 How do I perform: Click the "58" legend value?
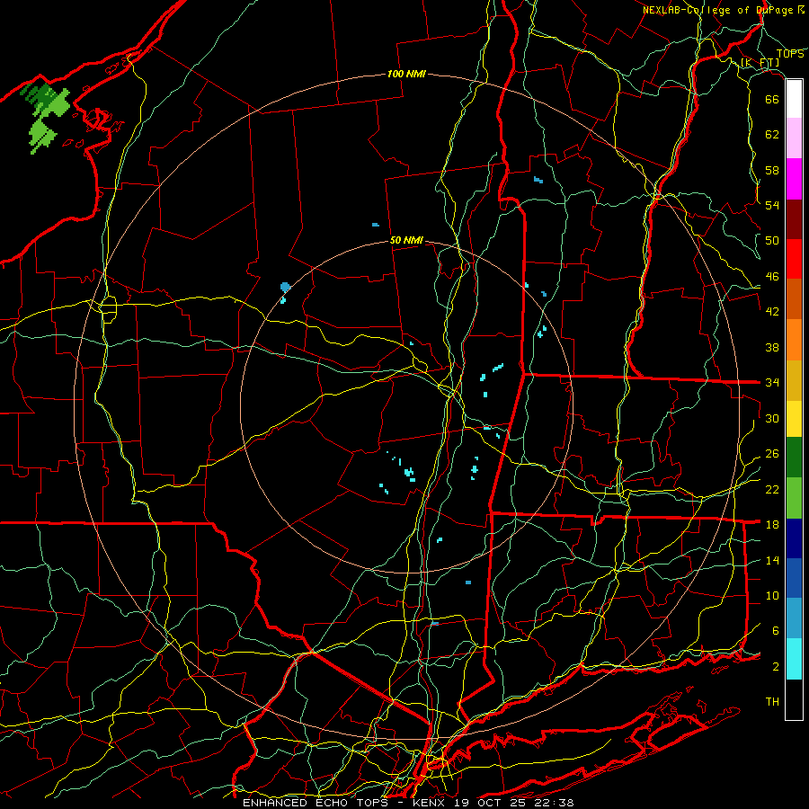pos(772,170)
